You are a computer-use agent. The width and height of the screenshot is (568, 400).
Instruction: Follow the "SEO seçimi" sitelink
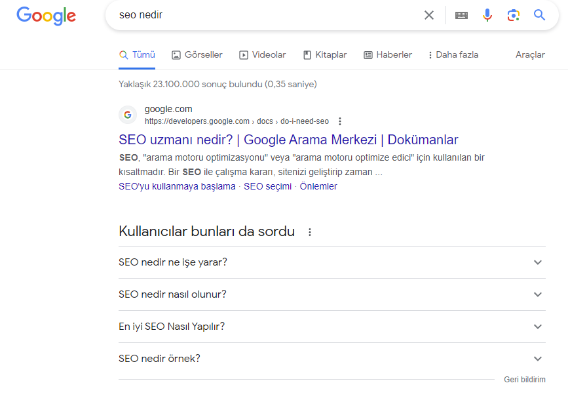coord(267,186)
